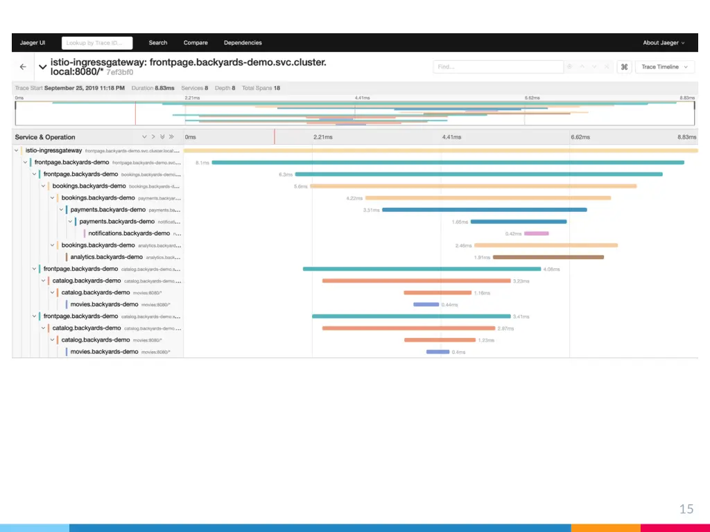710x532 pixels.
Task: Collapse the bookings row with 2.46ms span
Action: pos(53,245)
